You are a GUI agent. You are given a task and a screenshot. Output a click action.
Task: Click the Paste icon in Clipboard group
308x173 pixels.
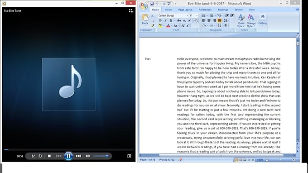pyautogui.click(x=145, y=18)
